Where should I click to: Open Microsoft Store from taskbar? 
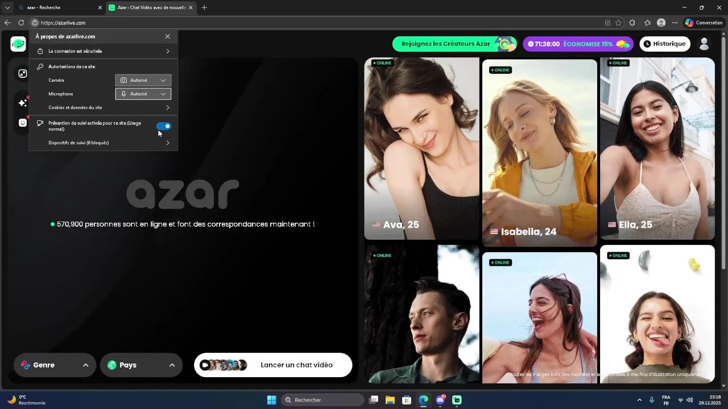click(x=407, y=400)
